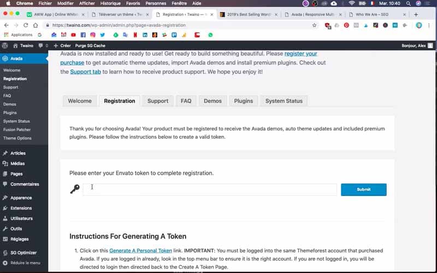Open the Facebook bookmark icon

click(83, 35)
